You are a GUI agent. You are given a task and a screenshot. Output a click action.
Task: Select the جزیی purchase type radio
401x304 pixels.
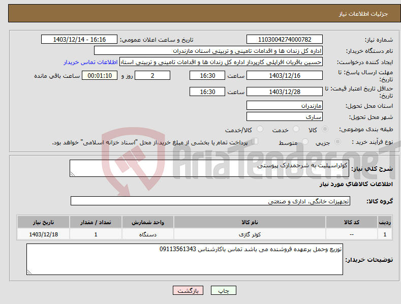pos(337,141)
